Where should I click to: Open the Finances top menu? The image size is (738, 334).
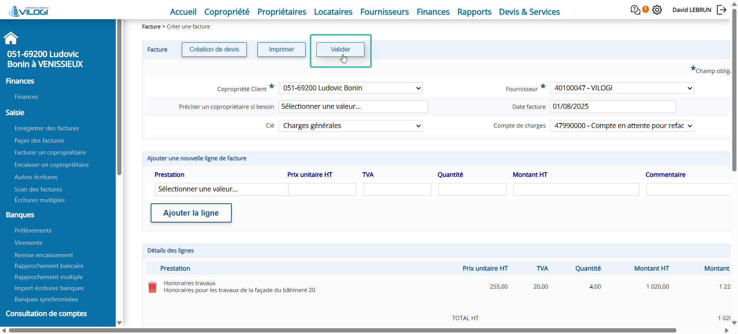(x=433, y=12)
